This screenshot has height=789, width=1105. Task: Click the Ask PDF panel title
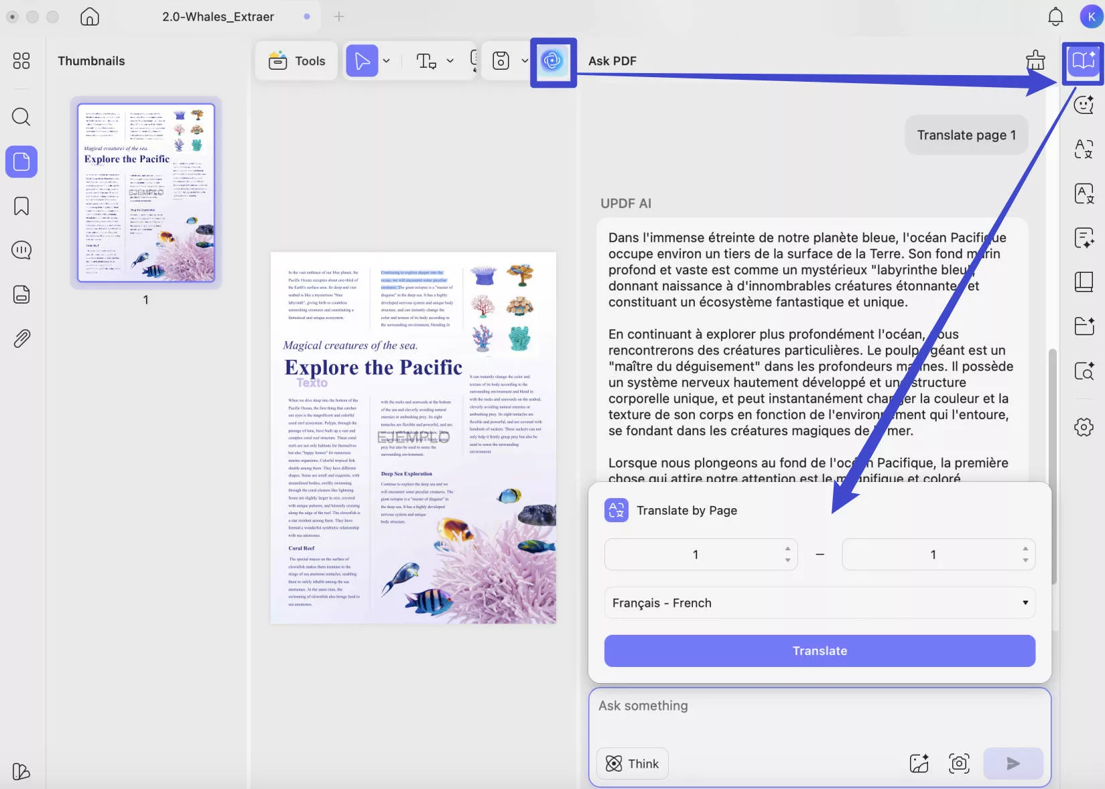pyautogui.click(x=612, y=61)
